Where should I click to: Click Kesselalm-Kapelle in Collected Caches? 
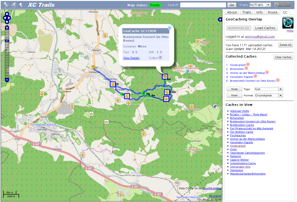coord(242,77)
